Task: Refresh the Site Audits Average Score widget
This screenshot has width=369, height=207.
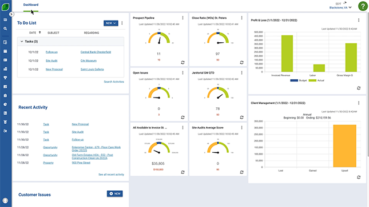Action: coord(241,172)
